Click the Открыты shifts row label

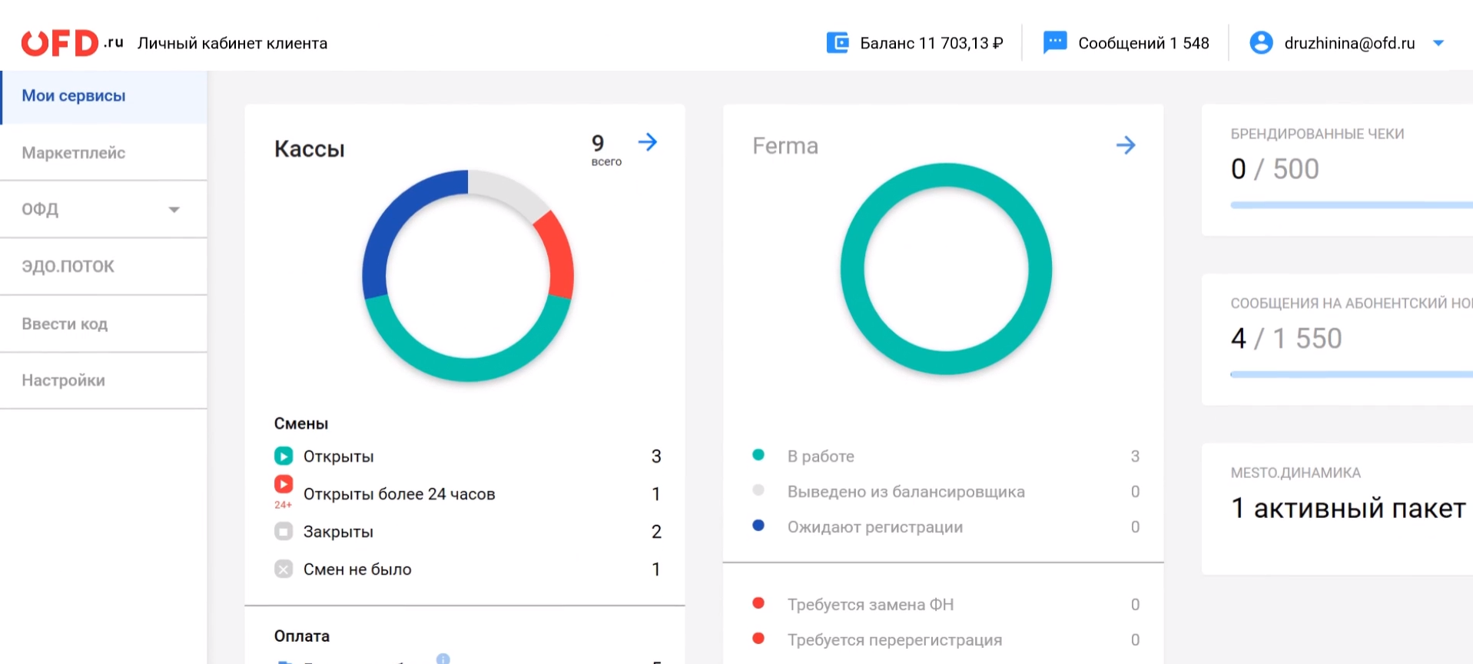[339, 456]
